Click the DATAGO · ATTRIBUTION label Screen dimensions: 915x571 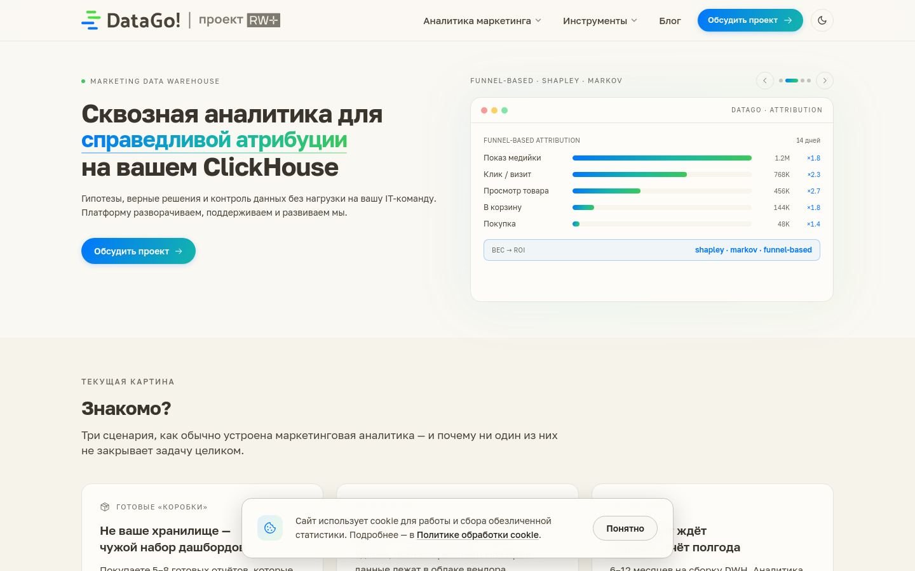click(776, 110)
